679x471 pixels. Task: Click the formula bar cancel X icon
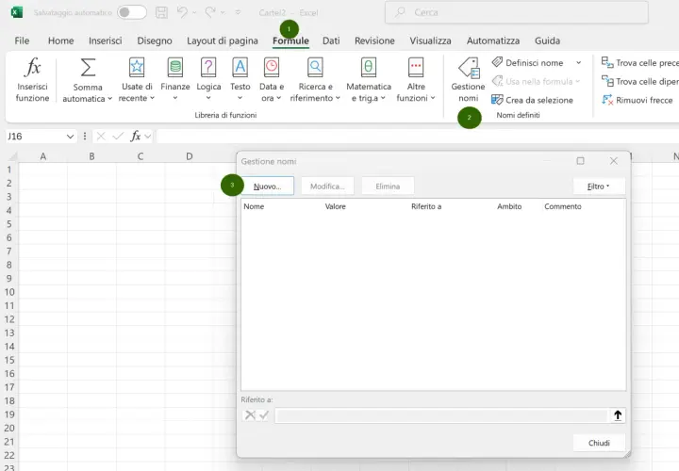[x=101, y=137]
